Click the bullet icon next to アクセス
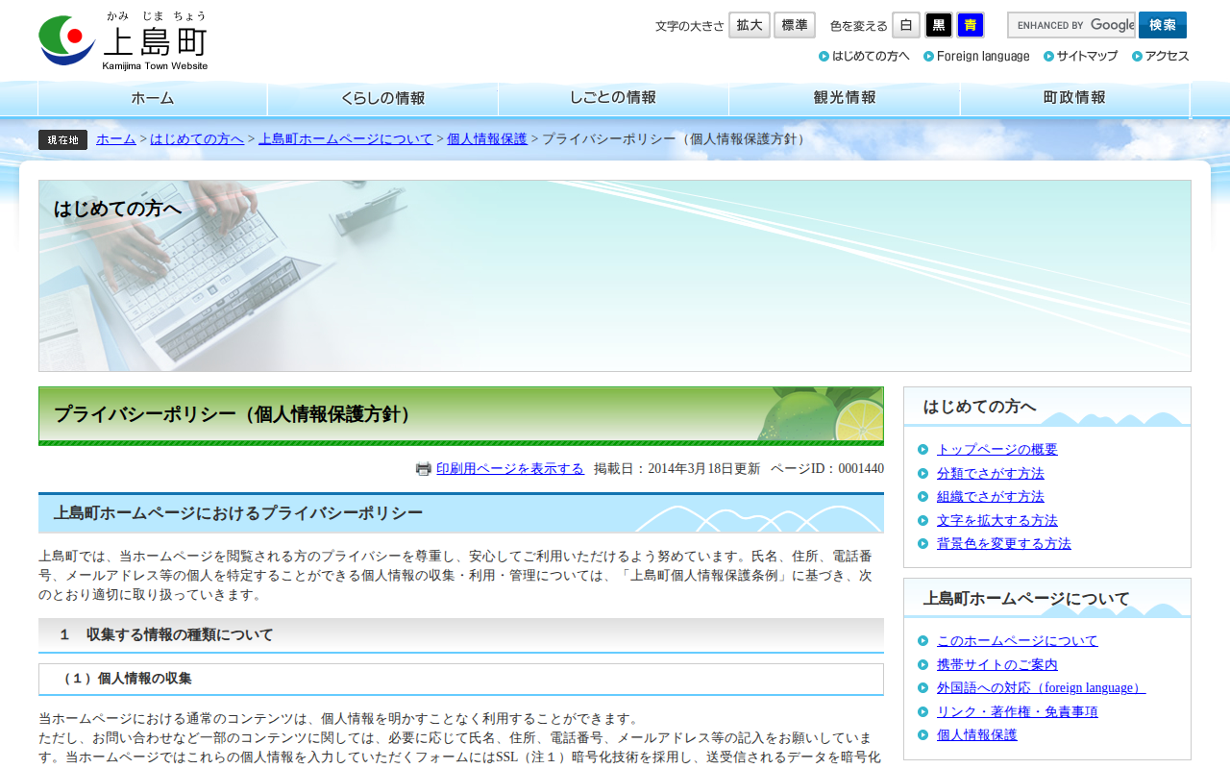Image resolution: width=1230 pixels, height=769 pixels. [x=1137, y=56]
